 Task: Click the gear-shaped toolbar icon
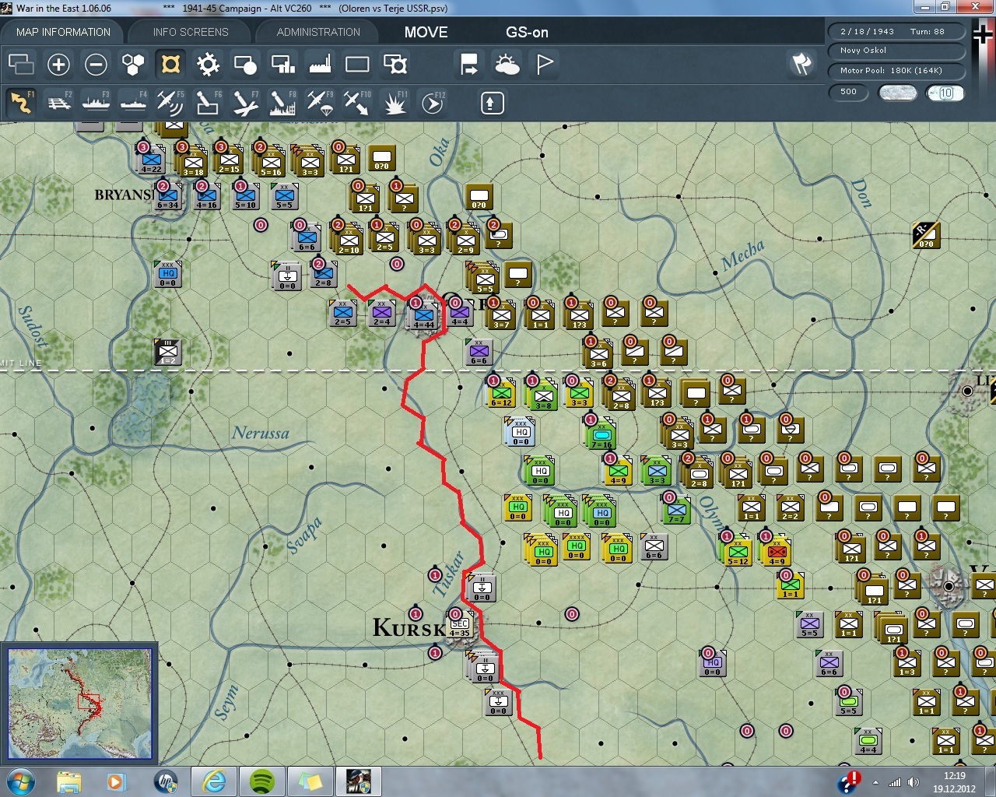208,65
